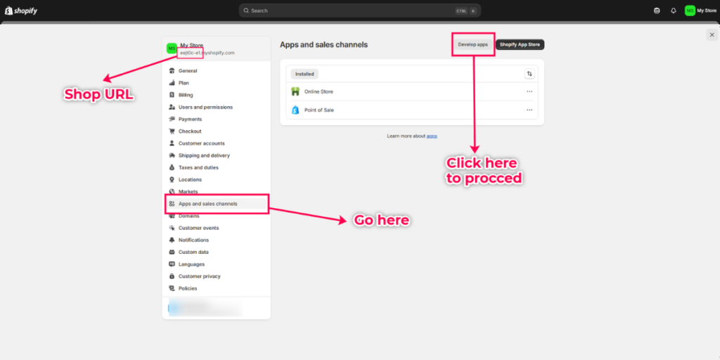
Task: Click the sort apps icon
Action: 529,74
